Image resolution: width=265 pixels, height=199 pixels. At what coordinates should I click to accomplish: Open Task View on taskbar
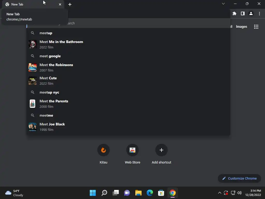pos(116,193)
